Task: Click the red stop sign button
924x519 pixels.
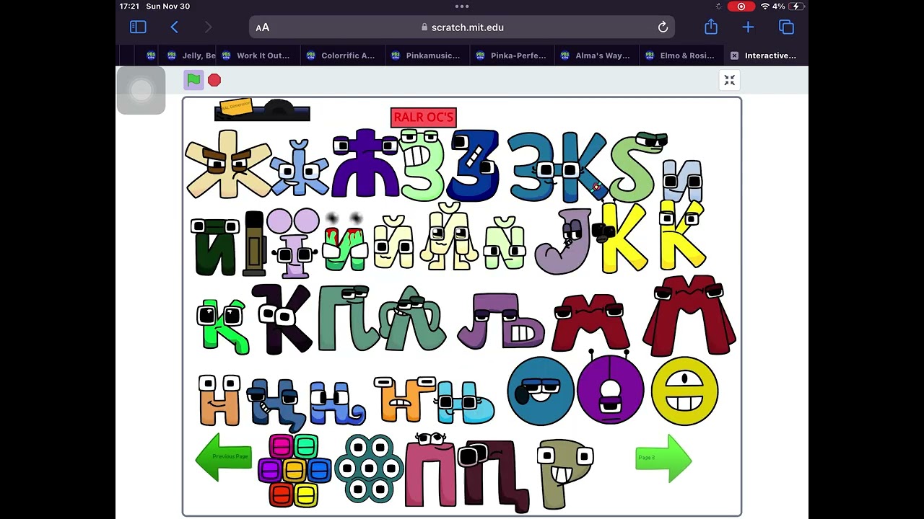Action: [x=214, y=80]
